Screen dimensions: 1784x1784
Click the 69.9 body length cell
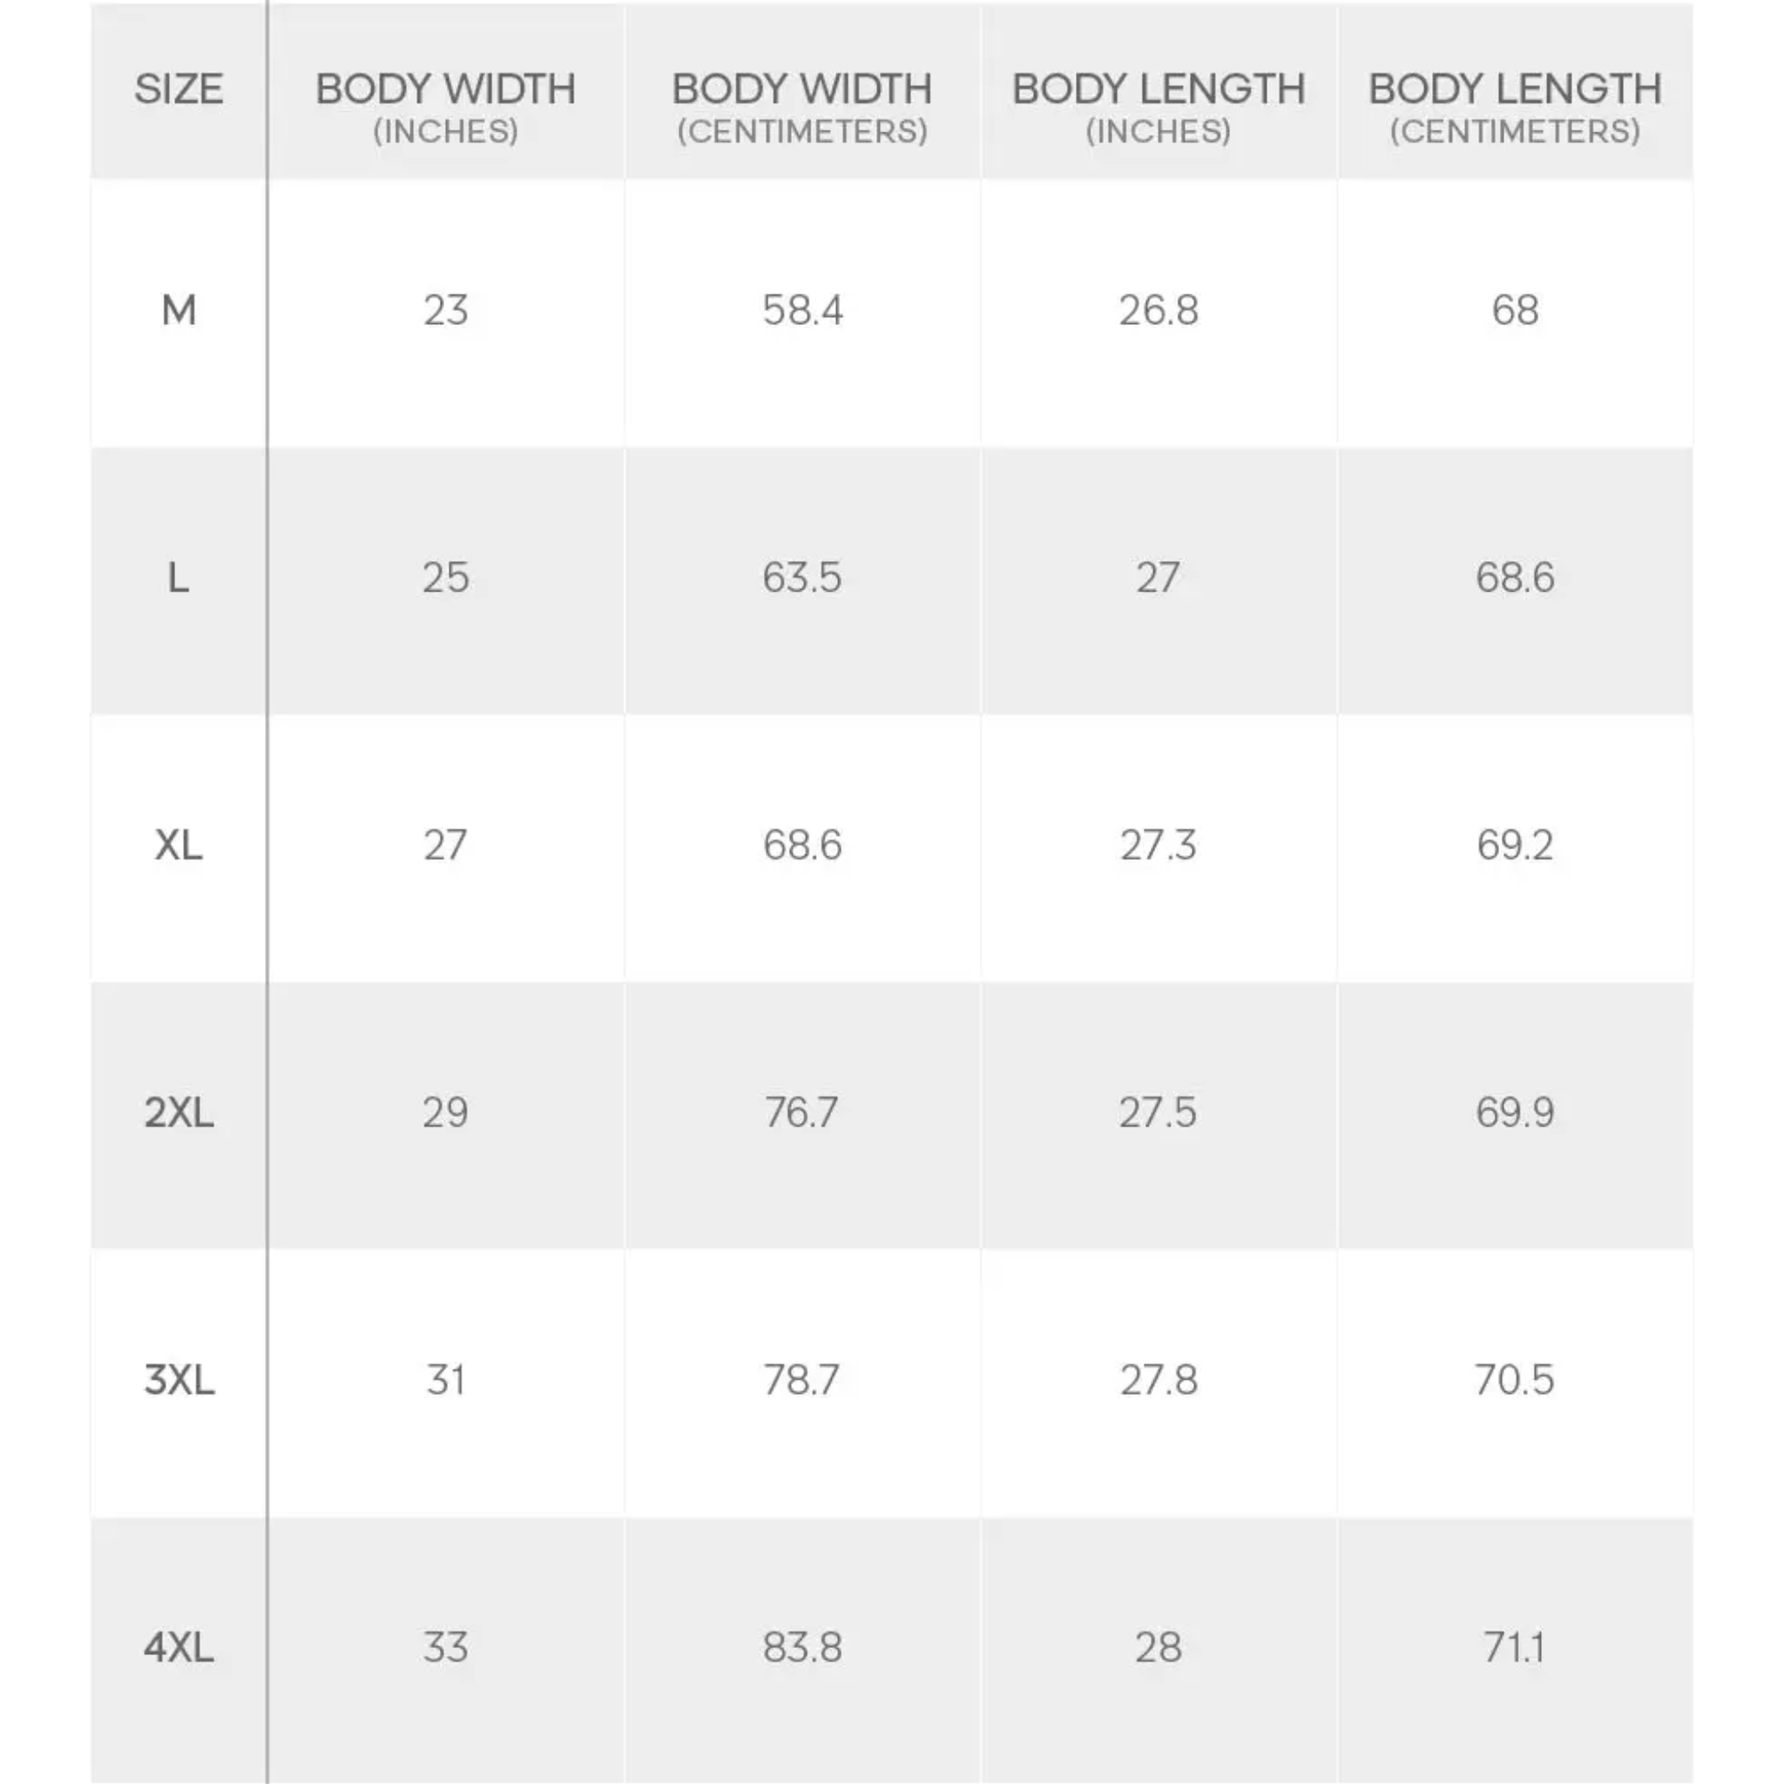(1515, 1112)
